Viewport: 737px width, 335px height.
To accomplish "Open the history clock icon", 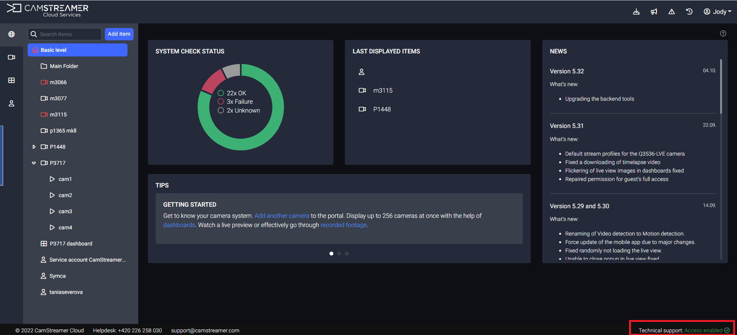I will [689, 12].
